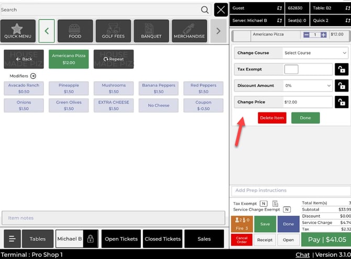Click the Discount Amount padlock icon
This screenshot has width=351, height=259.
click(342, 86)
